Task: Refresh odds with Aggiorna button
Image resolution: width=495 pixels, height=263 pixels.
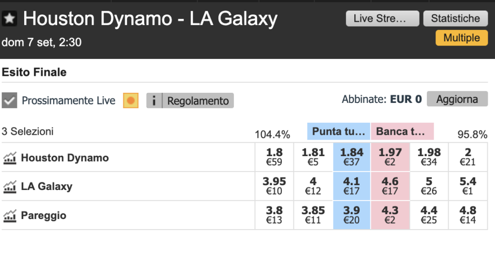Action: tap(457, 99)
